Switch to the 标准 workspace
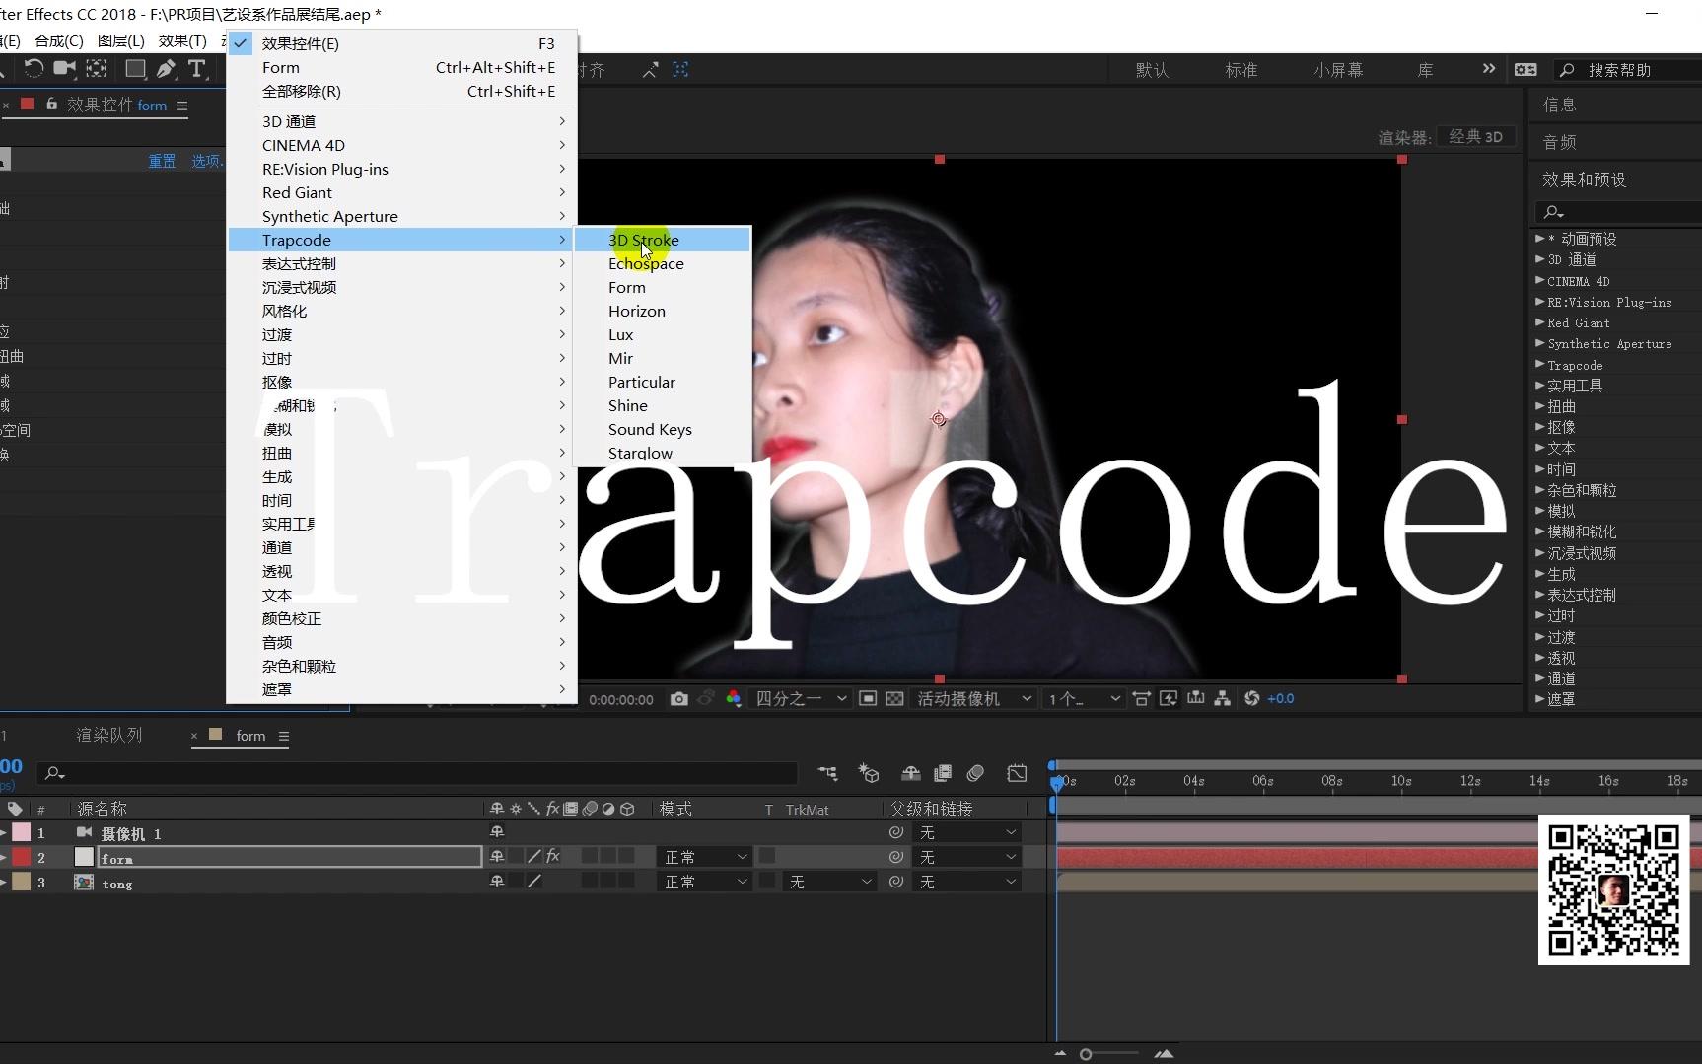1702x1064 pixels. click(x=1241, y=70)
